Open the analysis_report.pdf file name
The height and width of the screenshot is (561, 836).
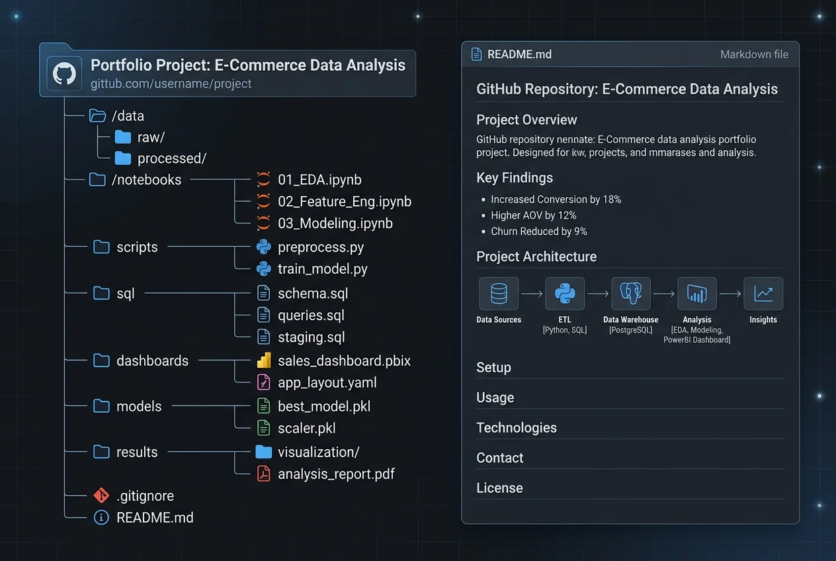pos(337,474)
